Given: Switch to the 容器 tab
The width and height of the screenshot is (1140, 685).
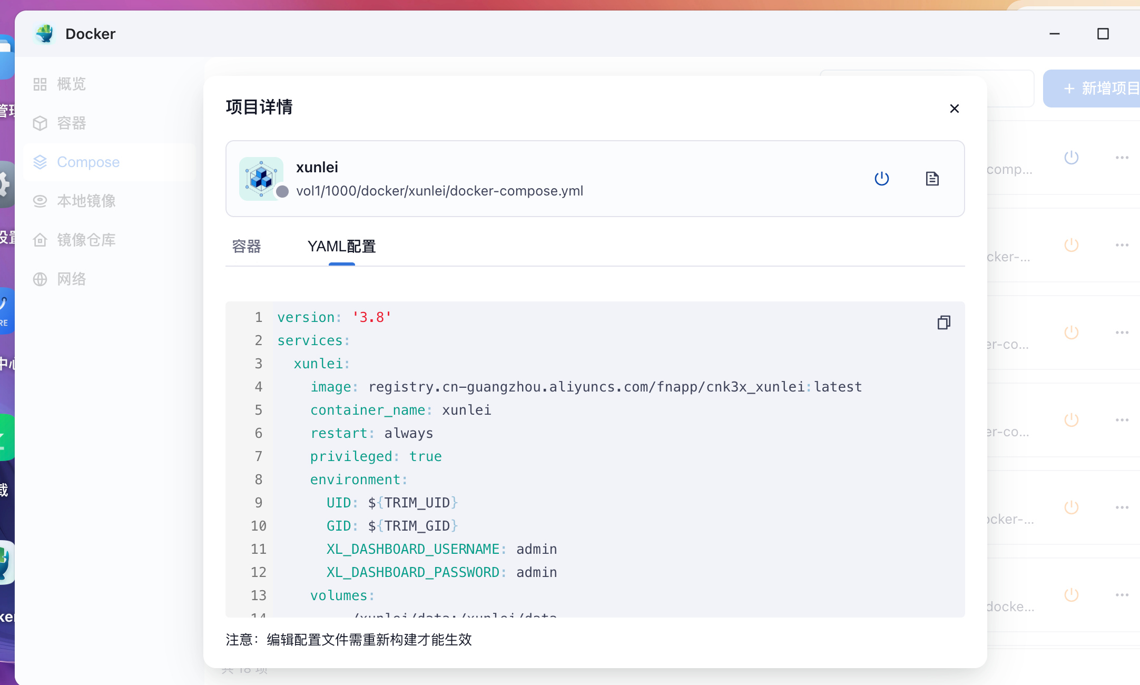Looking at the screenshot, I should coord(247,247).
